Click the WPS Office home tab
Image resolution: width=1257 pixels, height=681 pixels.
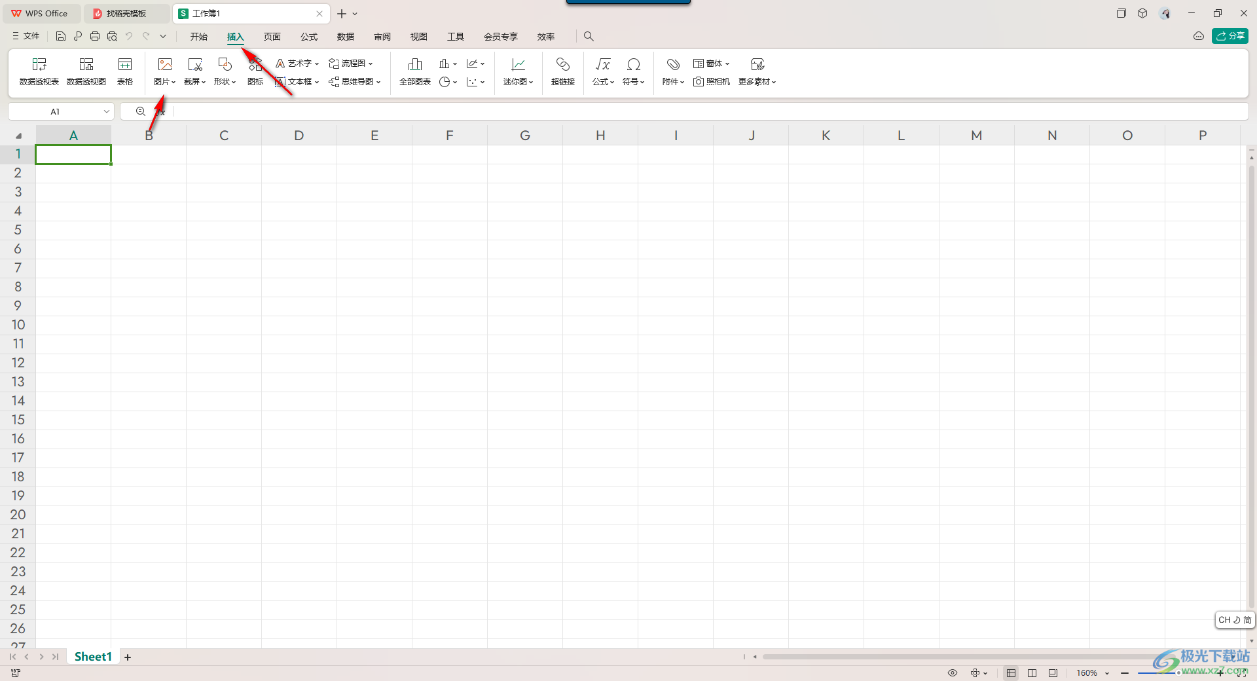point(41,14)
